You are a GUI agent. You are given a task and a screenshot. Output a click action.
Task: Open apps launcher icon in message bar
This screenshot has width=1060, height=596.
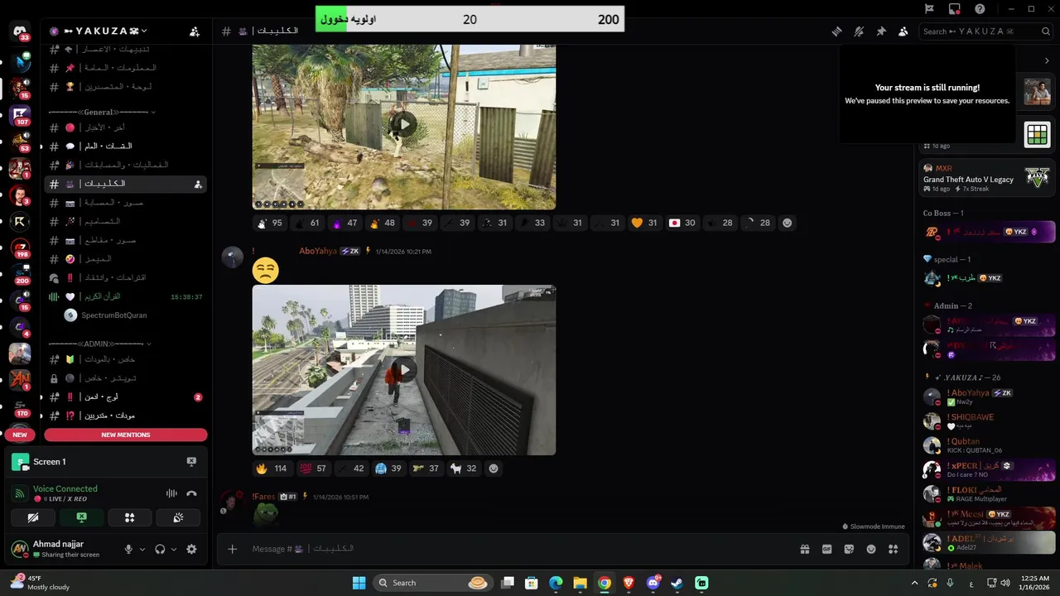[893, 549]
